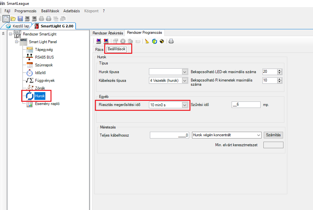Viewport: 313px width, 210px height.
Task: Select the Szünnapok calendar tree item
Action: [x=44, y=65]
